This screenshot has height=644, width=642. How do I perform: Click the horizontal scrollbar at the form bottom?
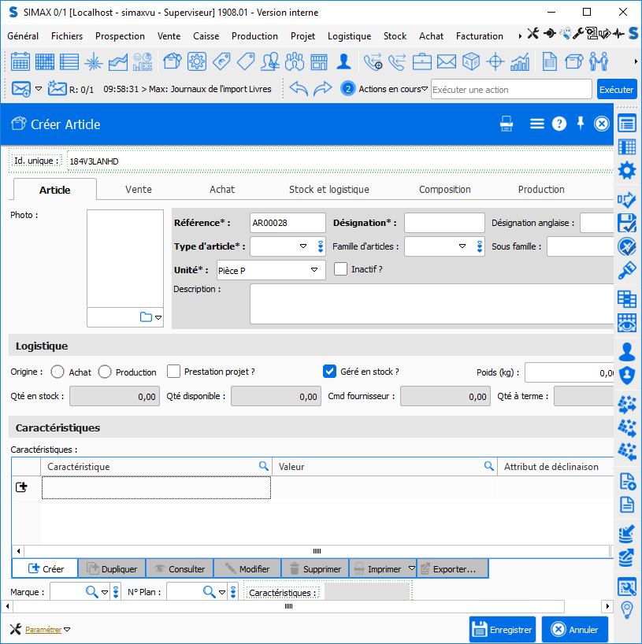tap(289, 606)
